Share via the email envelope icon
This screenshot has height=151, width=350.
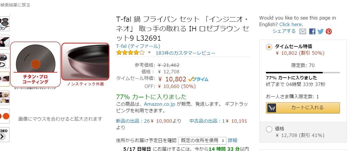pyautogui.click(x=303, y=32)
